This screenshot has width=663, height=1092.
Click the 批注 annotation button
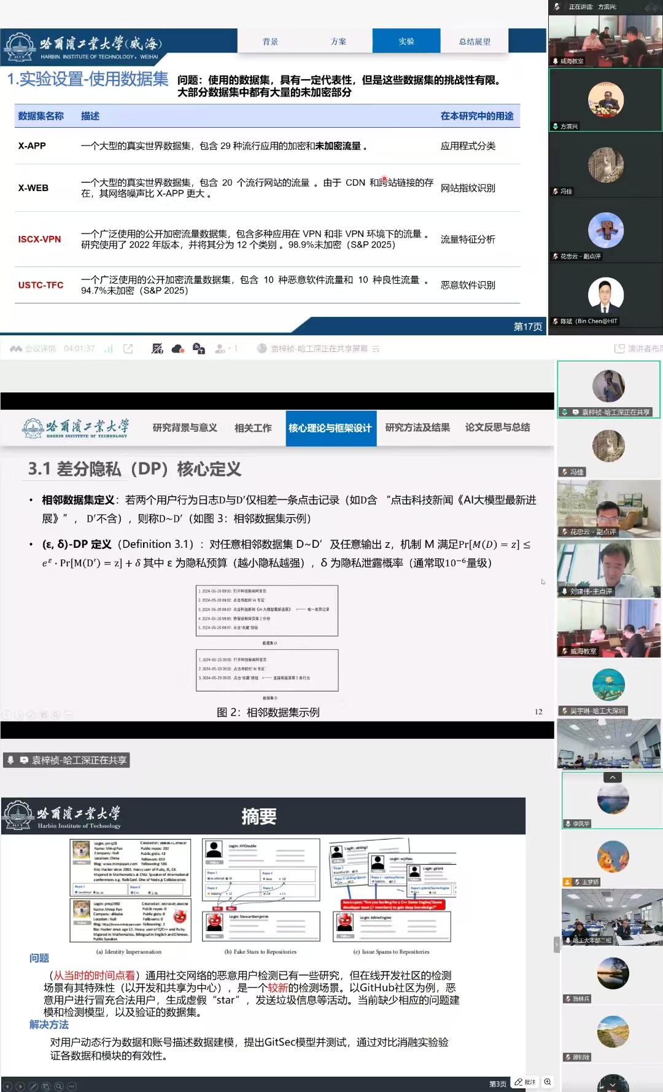525,1082
